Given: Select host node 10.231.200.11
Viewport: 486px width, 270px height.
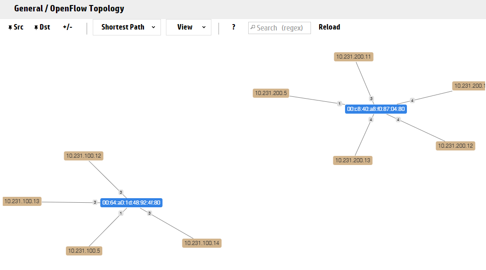Looking at the screenshot, I should tap(354, 57).
